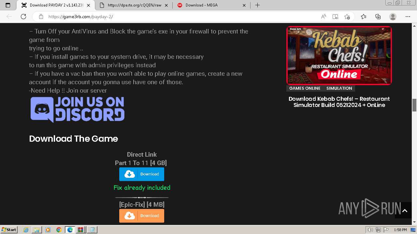Open Notepad window from taskbar
This screenshot has width=417, height=234.
tap(92, 230)
